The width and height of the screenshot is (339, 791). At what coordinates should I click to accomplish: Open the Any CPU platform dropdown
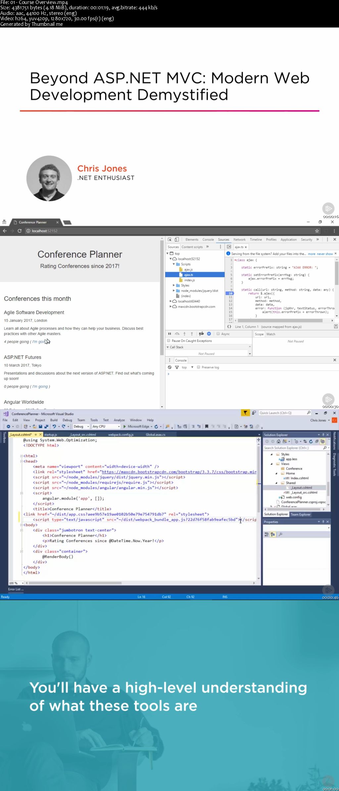pyautogui.click(x=106, y=426)
